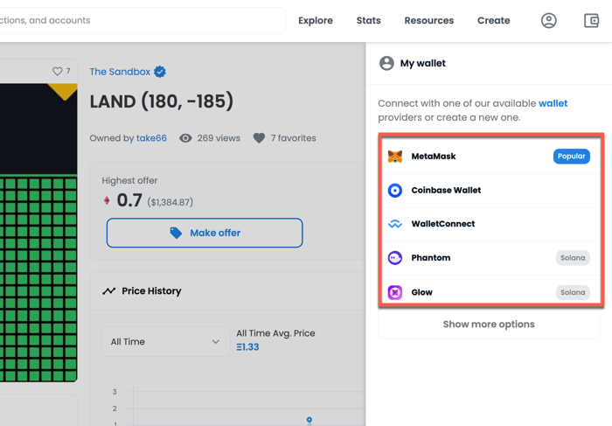Click the Phantom wallet icon
This screenshot has width=612, height=426.
click(395, 258)
